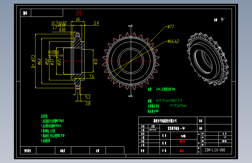This screenshot has width=252, height=163.
Task: Select the formula d=P/[sin(180/Z)] text
Action: (169, 100)
